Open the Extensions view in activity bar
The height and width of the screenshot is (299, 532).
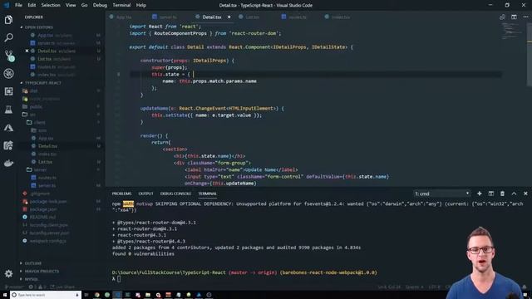pos(8,91)
